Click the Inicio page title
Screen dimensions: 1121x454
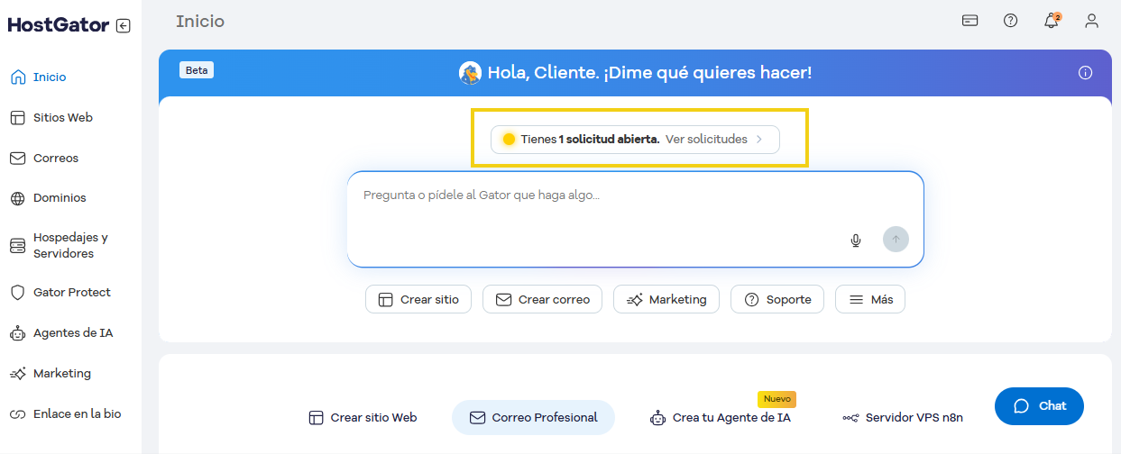[x=200, y=21]
